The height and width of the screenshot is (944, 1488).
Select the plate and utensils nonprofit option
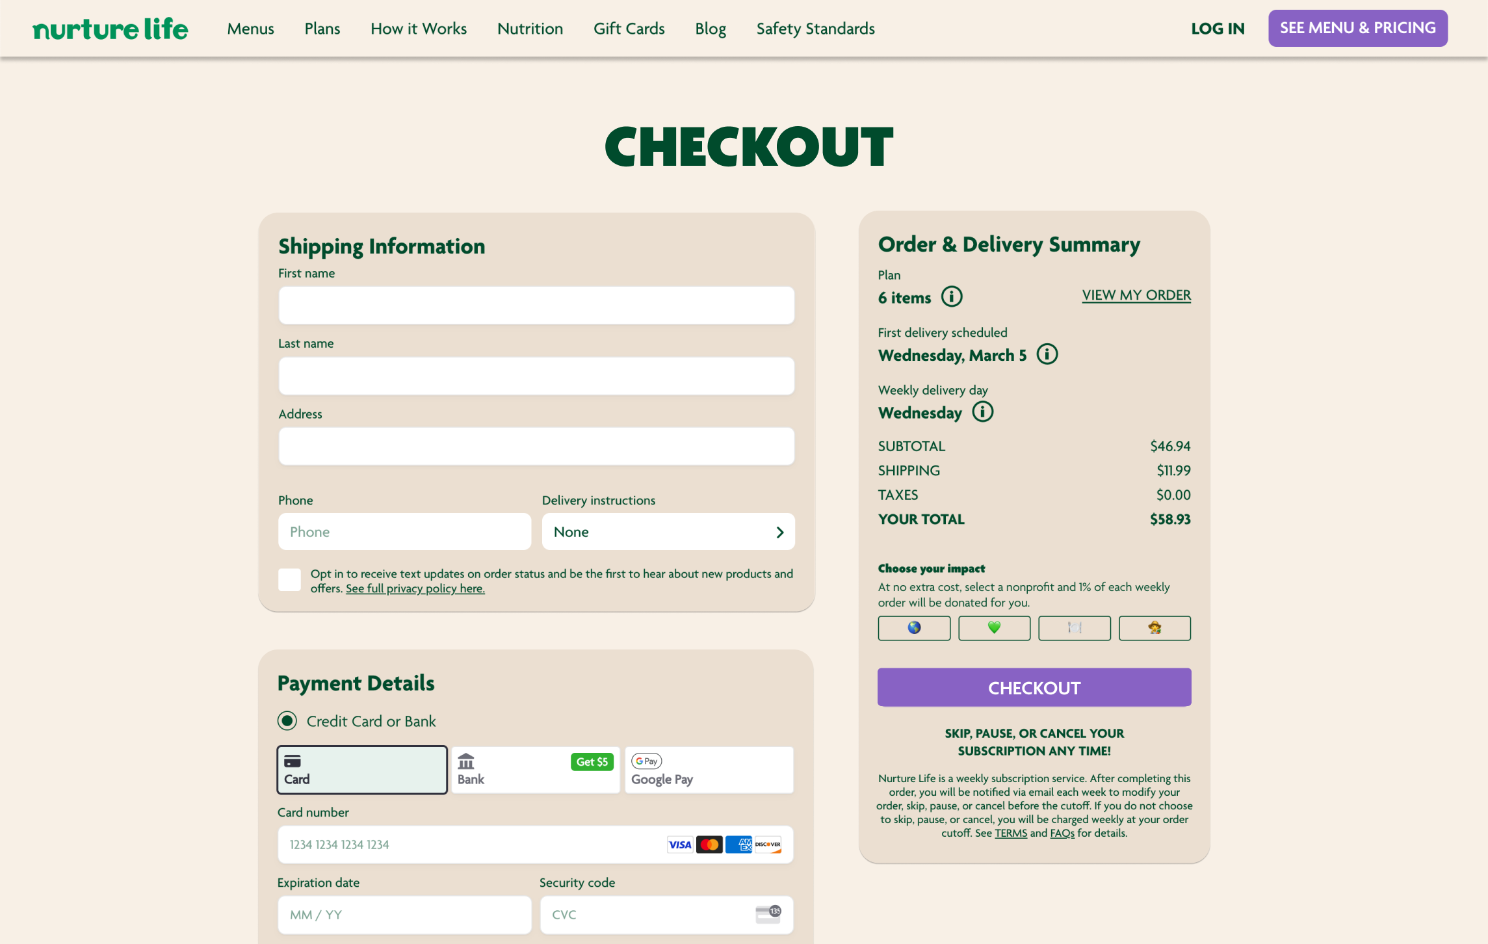coord(1074,627)
